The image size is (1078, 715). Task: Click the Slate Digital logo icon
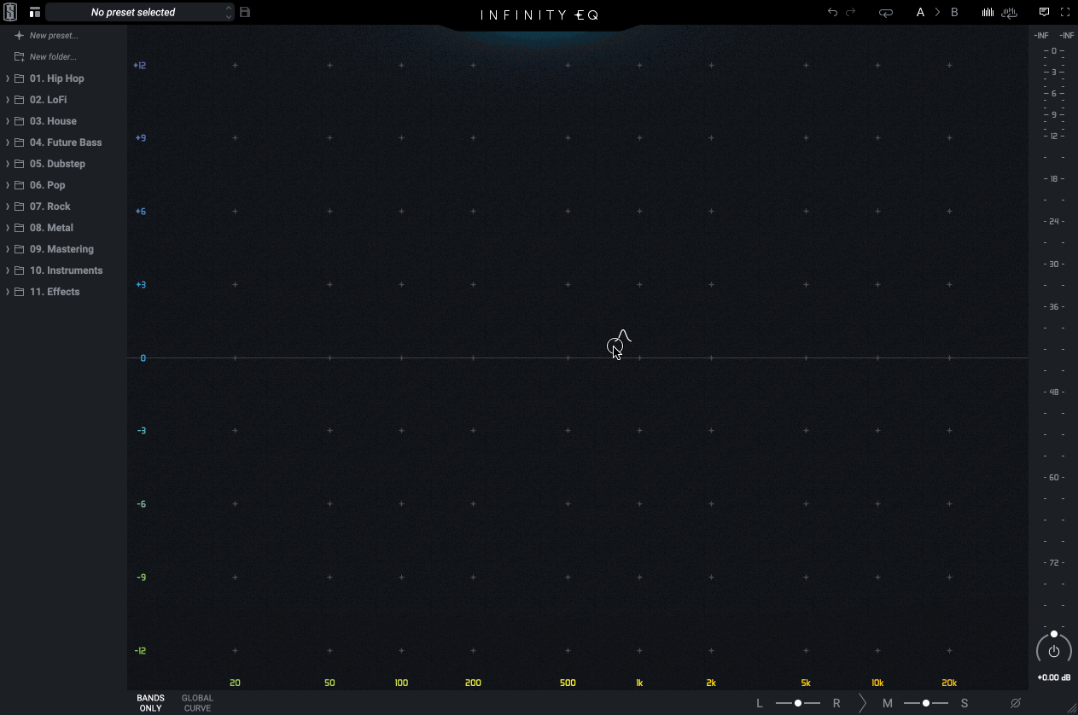(10, 12)
